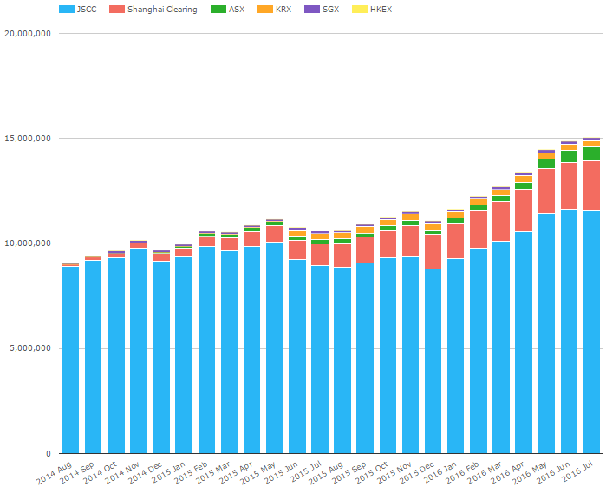Toggle the JSCC series legend label
Image resolution: width=606 pixels, height=487 pixels.
[x=87, y=10]
